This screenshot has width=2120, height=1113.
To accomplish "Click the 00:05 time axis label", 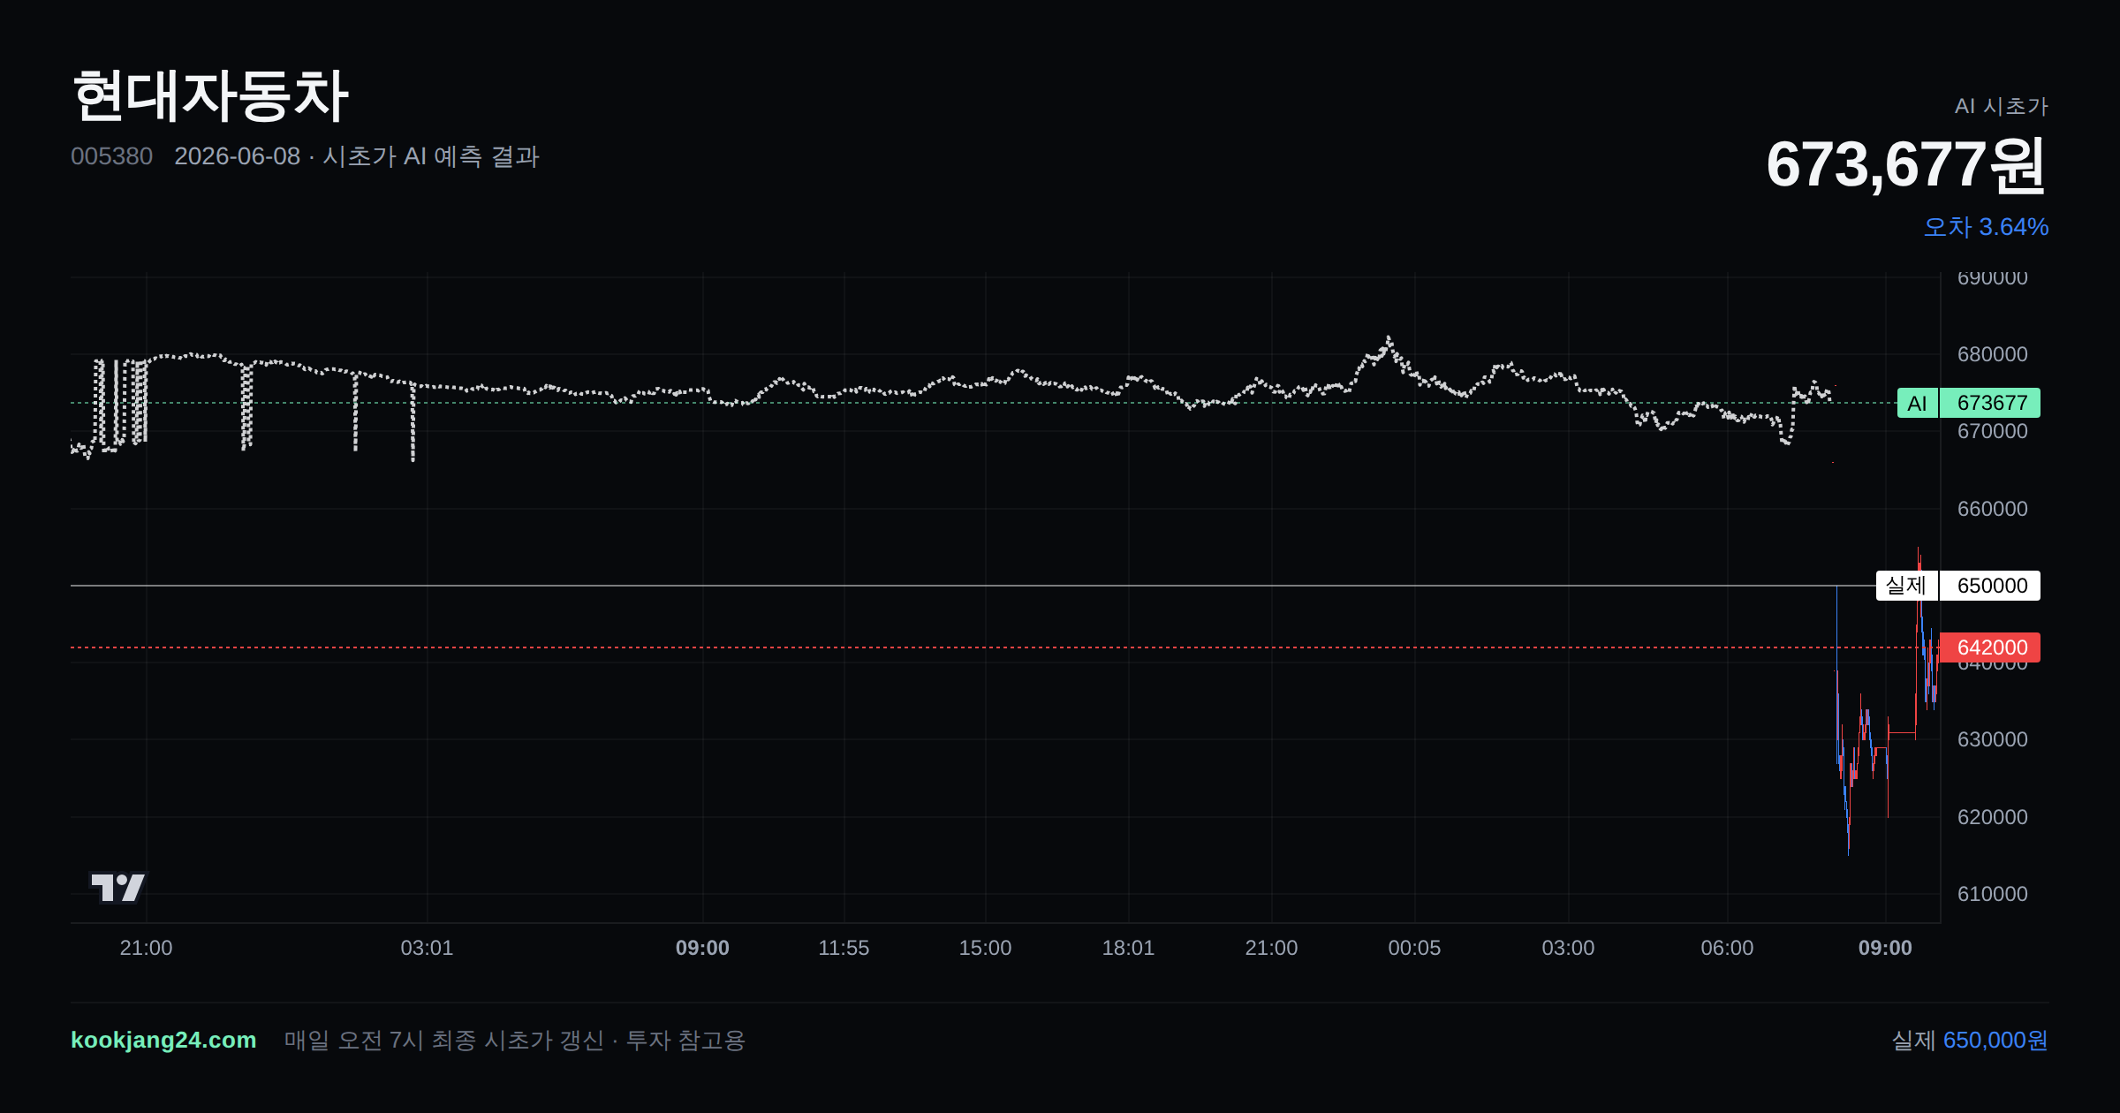I will [x=1414, y=948].
